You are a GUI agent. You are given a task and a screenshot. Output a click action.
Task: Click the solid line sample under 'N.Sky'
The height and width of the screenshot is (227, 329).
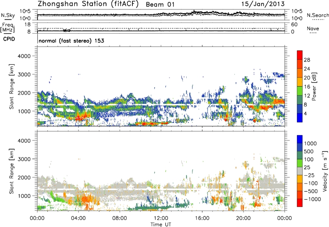click(x=8, y=20)
